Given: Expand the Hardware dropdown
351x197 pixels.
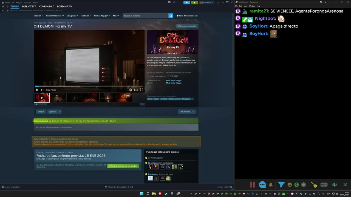Looking at the screenshot, I should [86, 16].
